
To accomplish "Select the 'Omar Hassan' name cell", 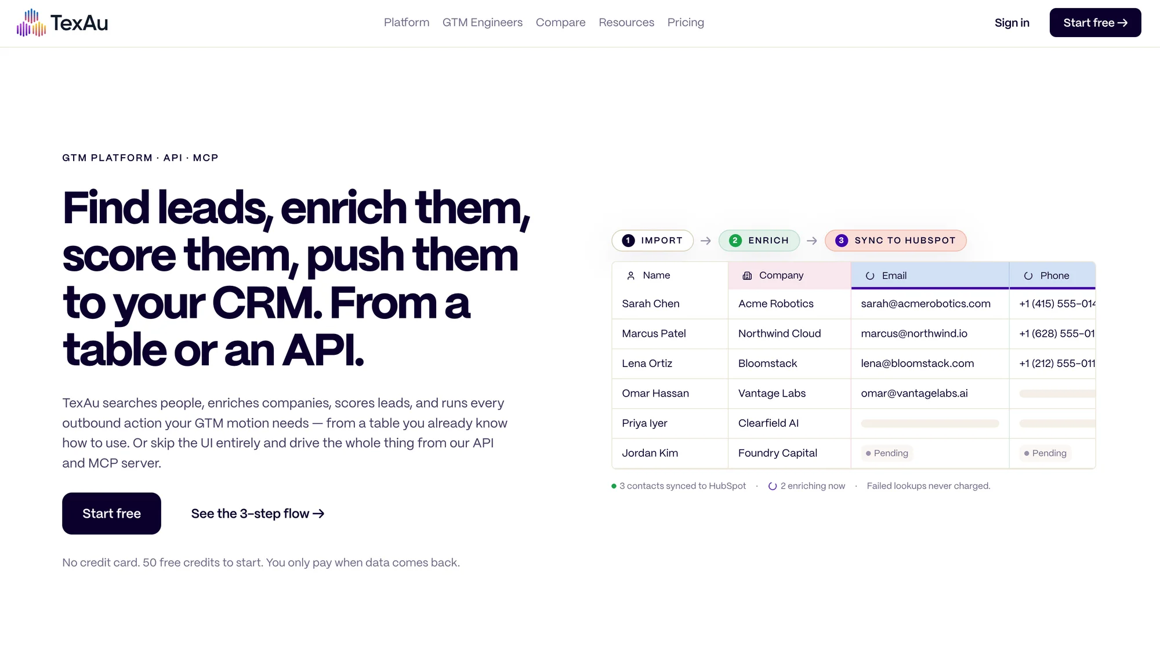I will [670, 394].
